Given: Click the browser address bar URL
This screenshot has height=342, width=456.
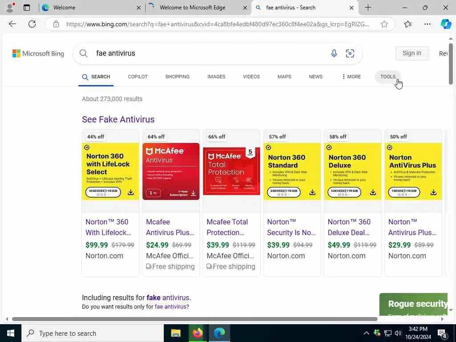Looking at the screenshot, I should pos(217,24).
